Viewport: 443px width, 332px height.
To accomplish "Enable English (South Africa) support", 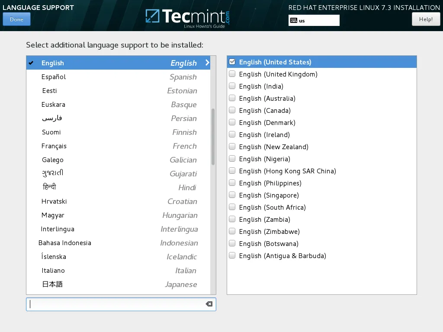I will point(232,207).
